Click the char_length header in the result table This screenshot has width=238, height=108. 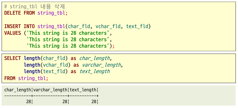18,90
